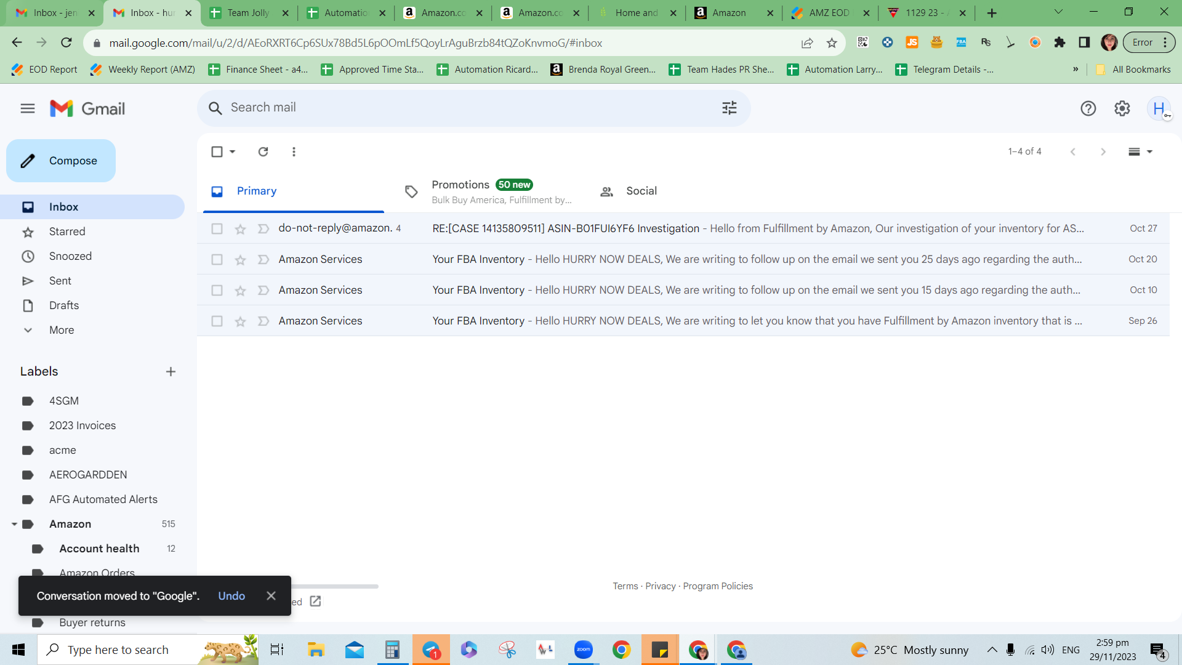Open the More options three-dot menu in mail toolbar
The height and width of the screenshot is (665, 1182).
click(x=294, y=151)
